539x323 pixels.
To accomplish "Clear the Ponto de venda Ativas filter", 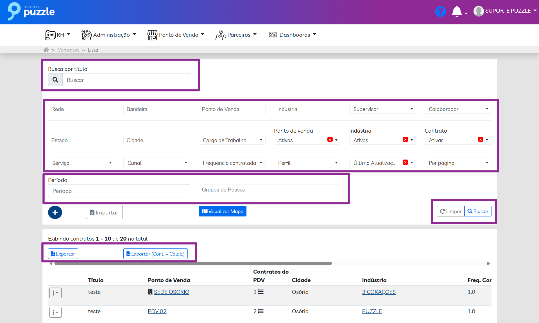I will [330, 140].
